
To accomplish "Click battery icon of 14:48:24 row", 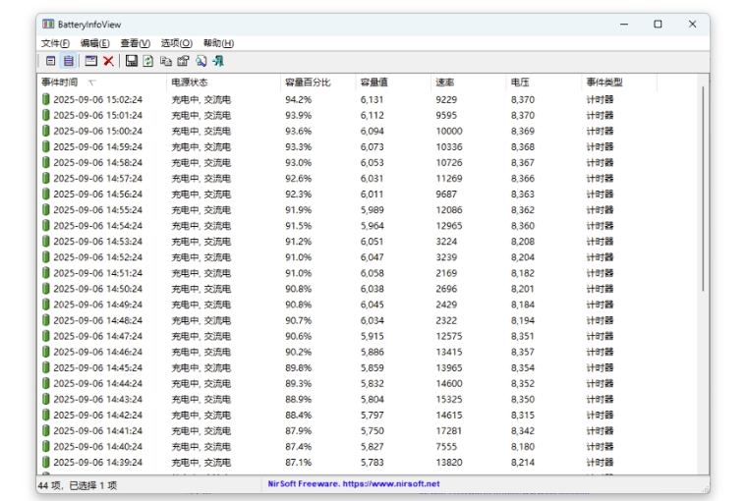I will pyautogui.click(x=46, y=320).
